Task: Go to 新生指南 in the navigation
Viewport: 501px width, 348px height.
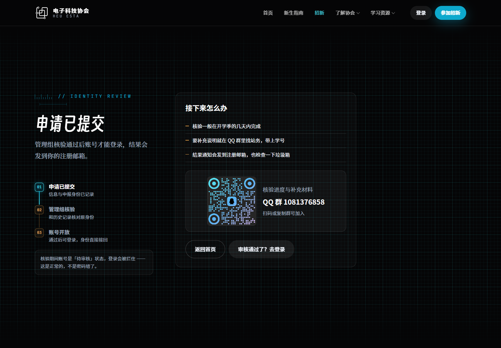Action: tap(294, 13)
